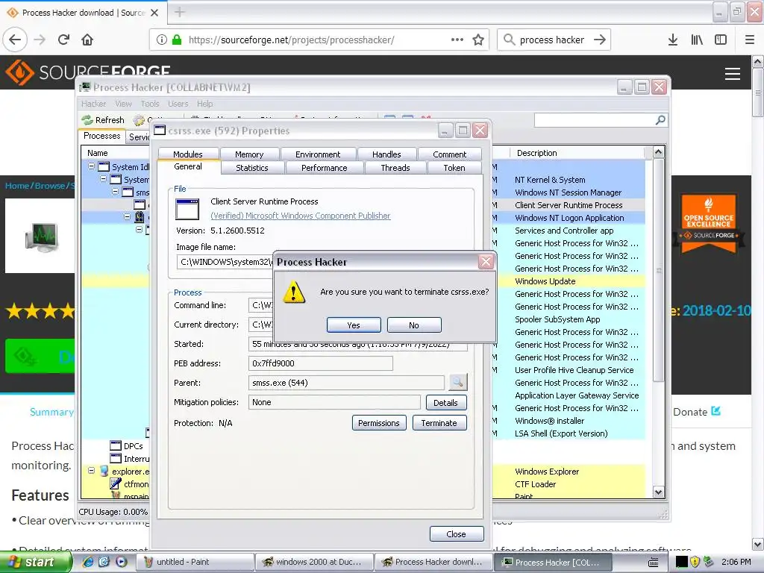This screenshot has width=764, height=573.
Task: Switch to the Memory tab
Action: pos(249,154)
